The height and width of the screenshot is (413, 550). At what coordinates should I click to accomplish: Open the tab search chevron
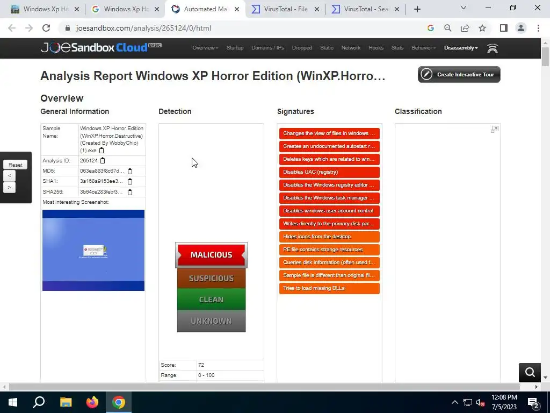tap(464, 8)
